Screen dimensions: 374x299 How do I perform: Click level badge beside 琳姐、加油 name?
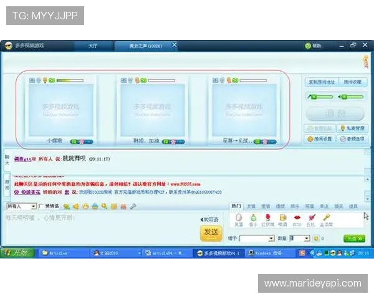coord(173,141)
